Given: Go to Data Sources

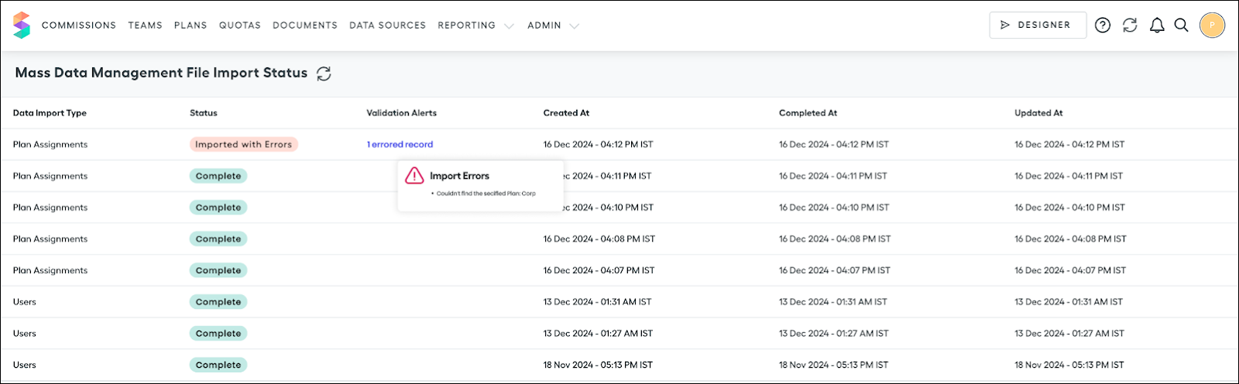Looking at the screenshot, I should click(387, 26).
